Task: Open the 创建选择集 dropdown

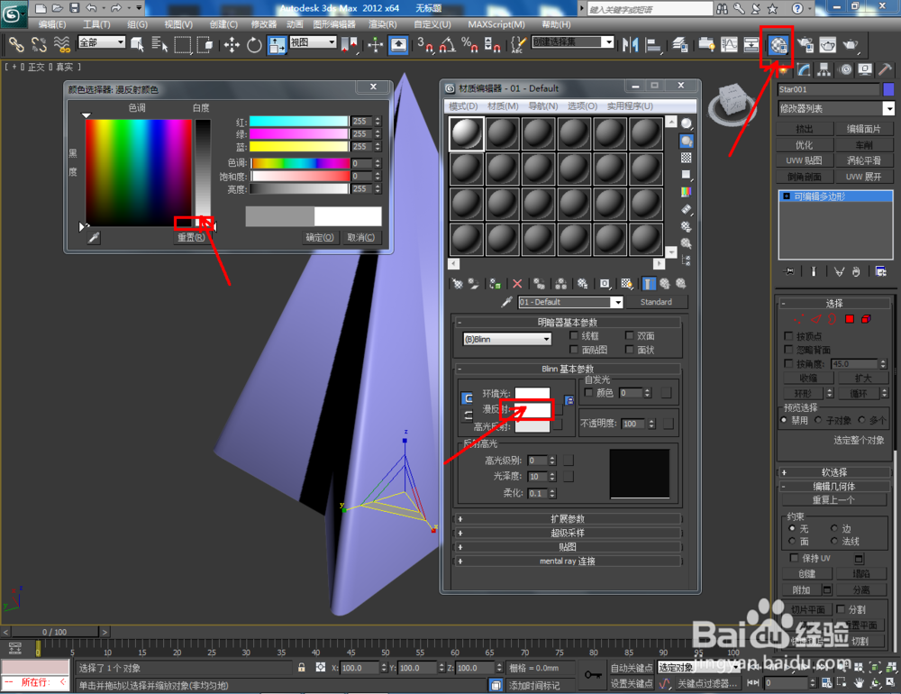Action: [573, 42]
